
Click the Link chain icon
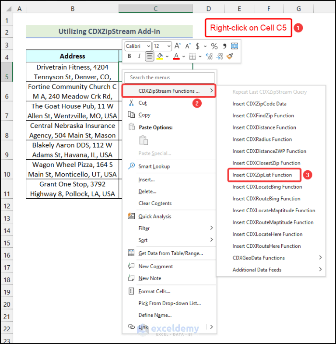coord(131,326)
